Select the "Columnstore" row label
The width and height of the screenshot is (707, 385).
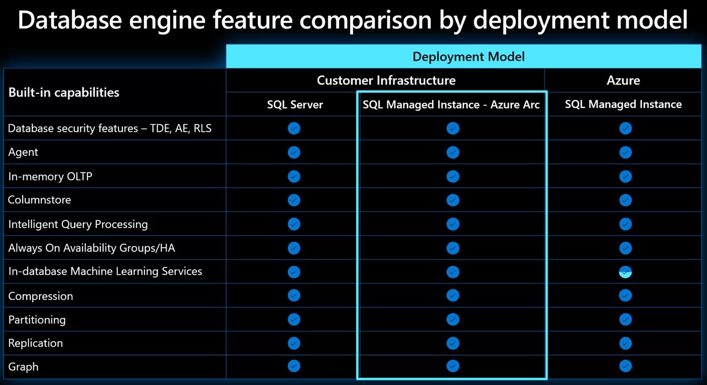click(x=39, y=200)
